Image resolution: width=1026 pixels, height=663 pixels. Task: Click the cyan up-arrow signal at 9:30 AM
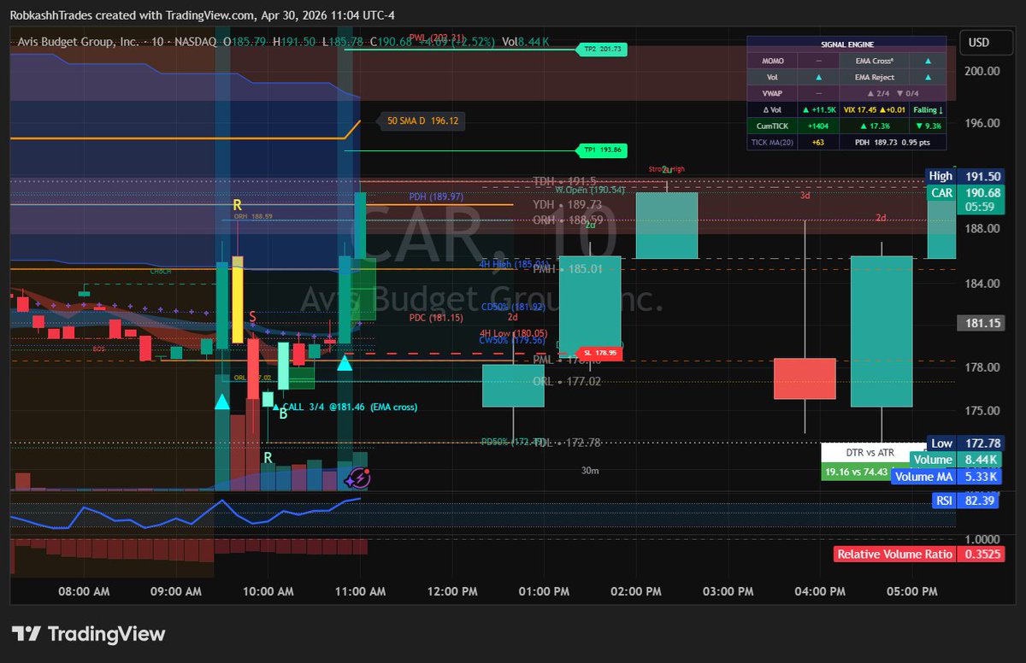(221, 401)
